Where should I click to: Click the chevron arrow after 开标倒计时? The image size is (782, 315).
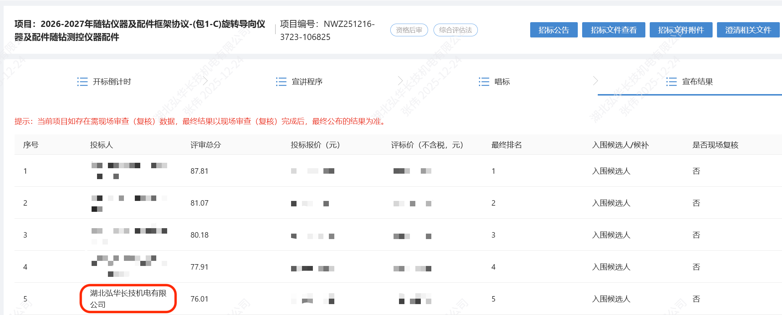click(205, 81)
